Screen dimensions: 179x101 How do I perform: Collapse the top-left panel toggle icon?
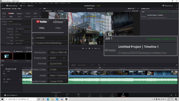pyautogui.click(x=2, y=6)
